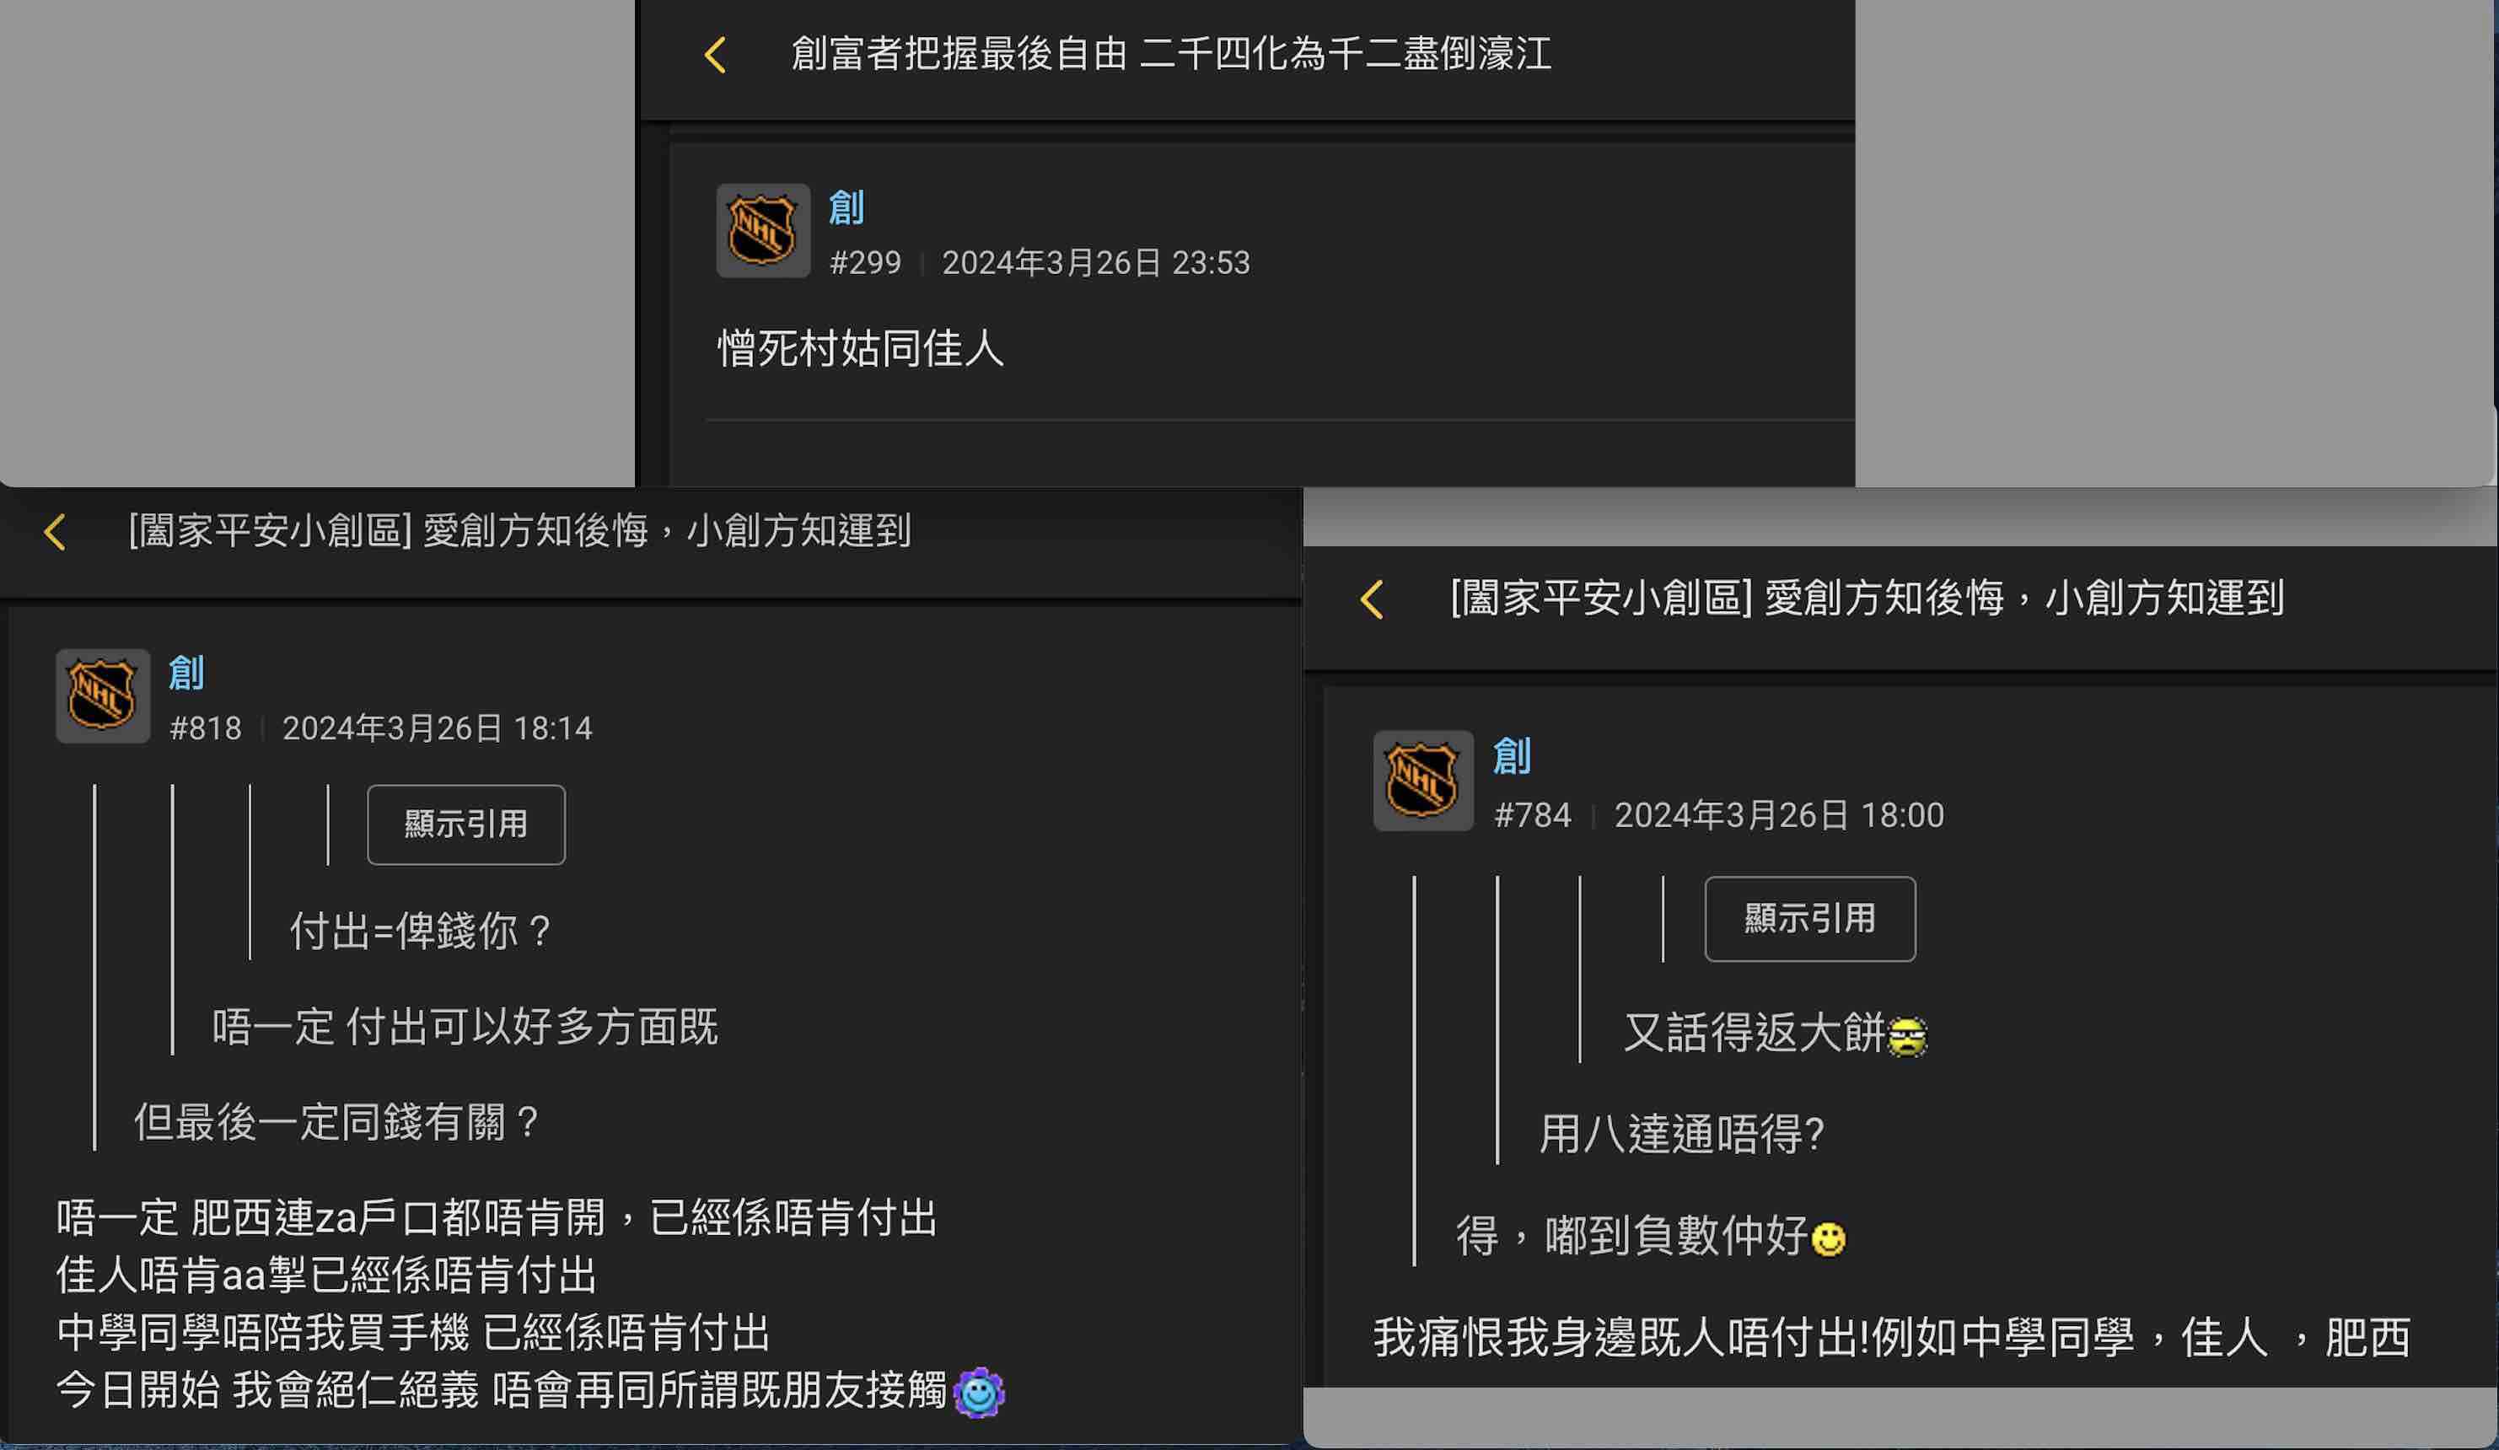
Task: Click purple smiley emoji ending post #818
Action: [x=979, y=1392]
